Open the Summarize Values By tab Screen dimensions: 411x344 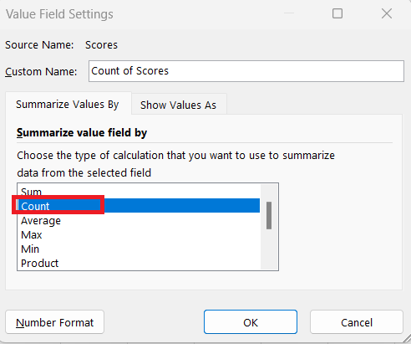click(x=68, y=104)
